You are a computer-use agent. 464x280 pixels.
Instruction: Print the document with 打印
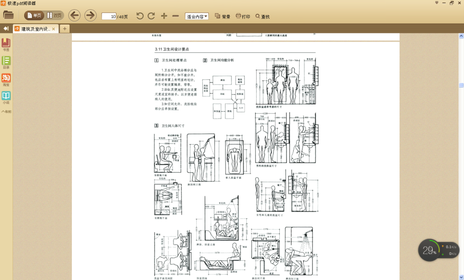(x=243, y=16)
